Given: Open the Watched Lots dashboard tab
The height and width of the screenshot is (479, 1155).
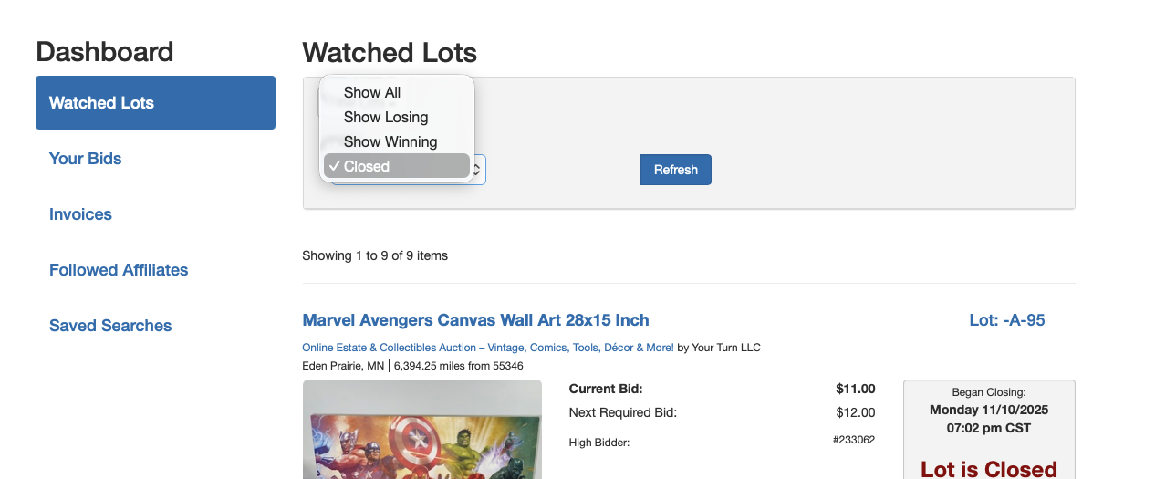Looking at the screenshot, I should coord(155,102).
